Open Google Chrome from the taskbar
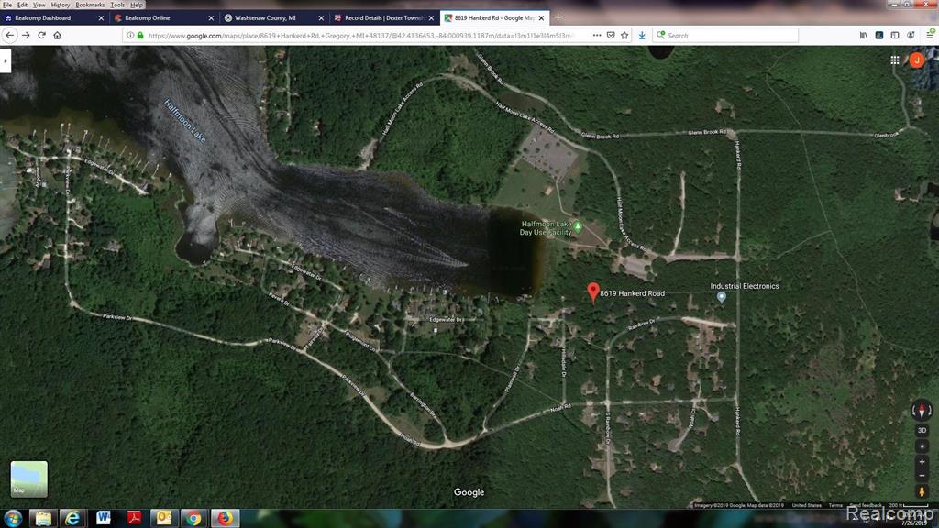The width and height of the screenshot is (939, 528). 193,518
